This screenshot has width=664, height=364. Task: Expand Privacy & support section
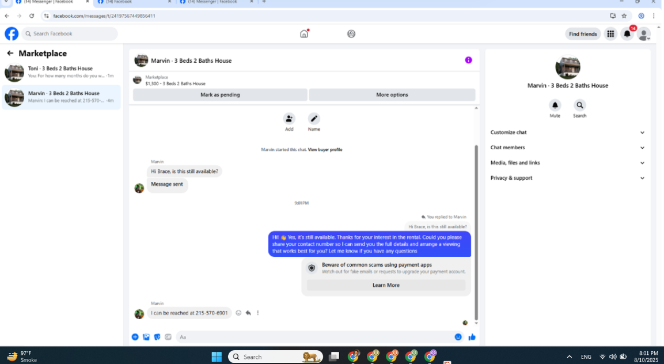567,178
